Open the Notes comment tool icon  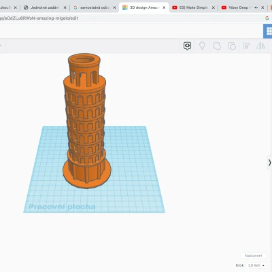187,46
